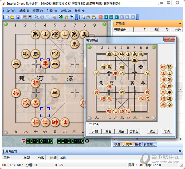Screen dimensions: 185x169
Task: Select black 卒 piece in edit palette
Action: pos(169,105)
